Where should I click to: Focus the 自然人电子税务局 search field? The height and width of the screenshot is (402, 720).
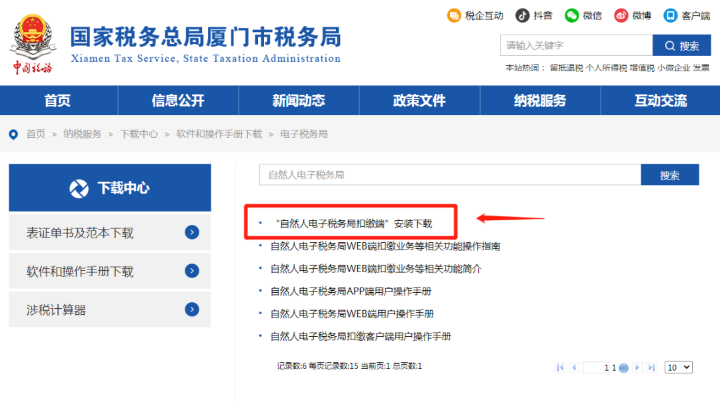point(450,174)
